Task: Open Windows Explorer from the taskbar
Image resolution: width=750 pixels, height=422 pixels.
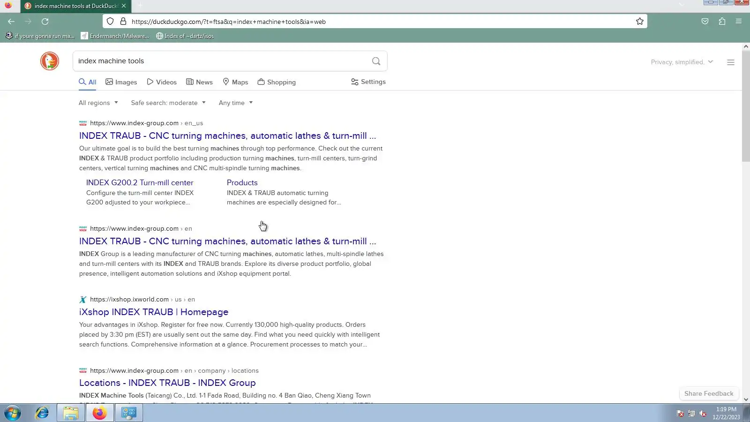Action: pos(71,413)
